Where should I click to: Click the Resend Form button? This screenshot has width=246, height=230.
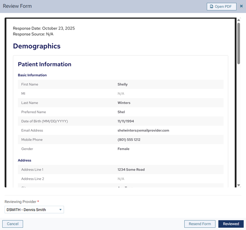[199, 224]
